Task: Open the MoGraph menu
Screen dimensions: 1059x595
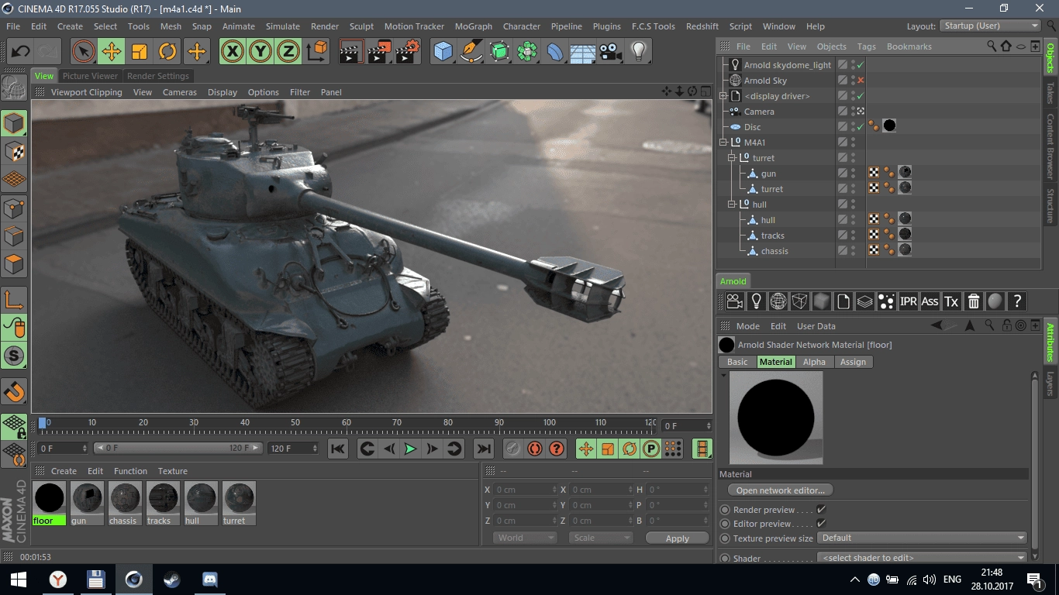Action: click(473, 26)
